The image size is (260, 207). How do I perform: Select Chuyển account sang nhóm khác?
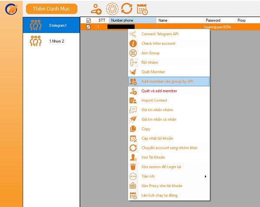pyautogui.click(x=169, y=148)
